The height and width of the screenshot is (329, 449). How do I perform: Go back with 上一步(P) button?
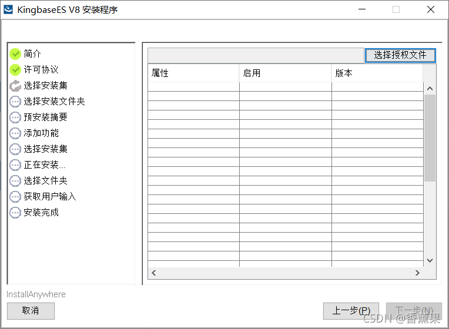[x=351, y=311]
